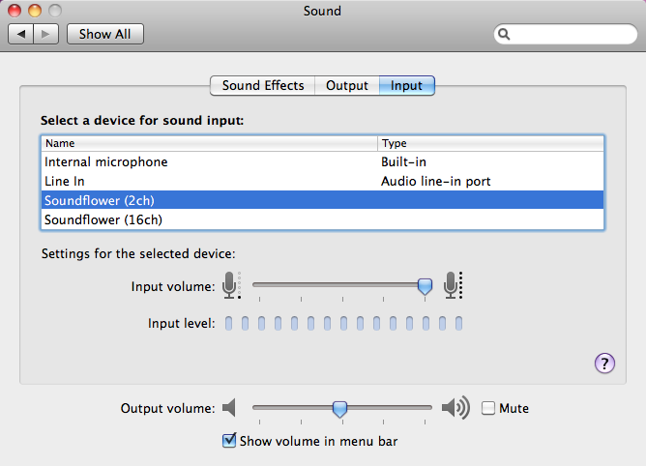646x466 pixels.
Task: Close the Sound window with red button
Action: 15,11
